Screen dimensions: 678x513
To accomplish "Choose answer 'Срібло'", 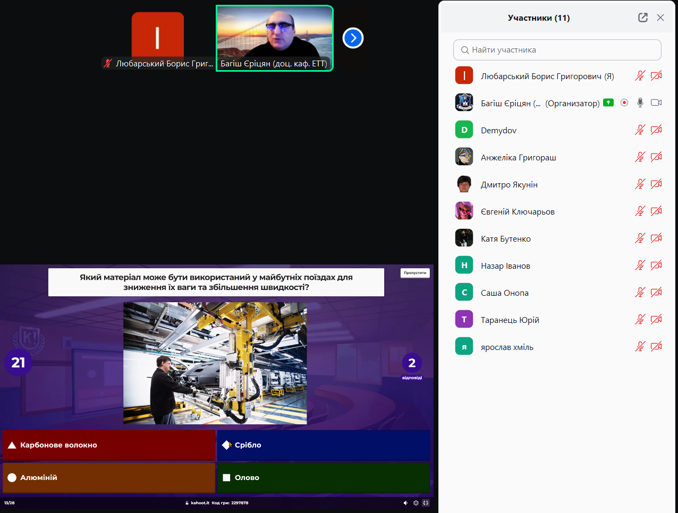I will click(x=323, y=445).
